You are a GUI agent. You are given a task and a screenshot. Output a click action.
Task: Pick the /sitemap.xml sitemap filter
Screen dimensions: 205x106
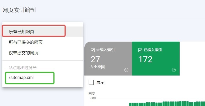pyautogui.click(x=43, y=78)
